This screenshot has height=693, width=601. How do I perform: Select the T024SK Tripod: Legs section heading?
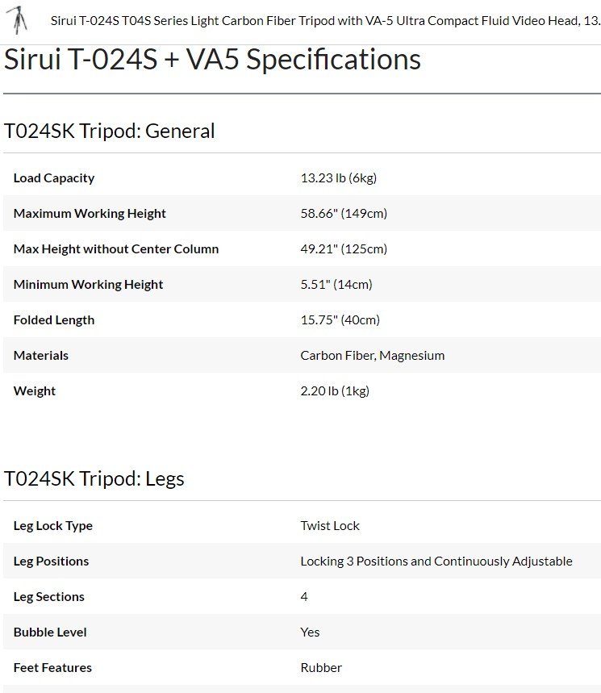click(x=94, y=479)
